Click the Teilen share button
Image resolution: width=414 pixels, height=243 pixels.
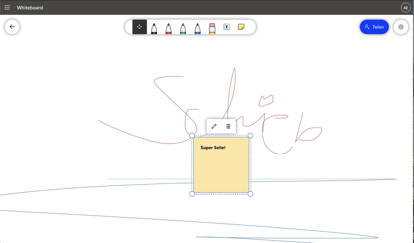(x=374, y=27)
